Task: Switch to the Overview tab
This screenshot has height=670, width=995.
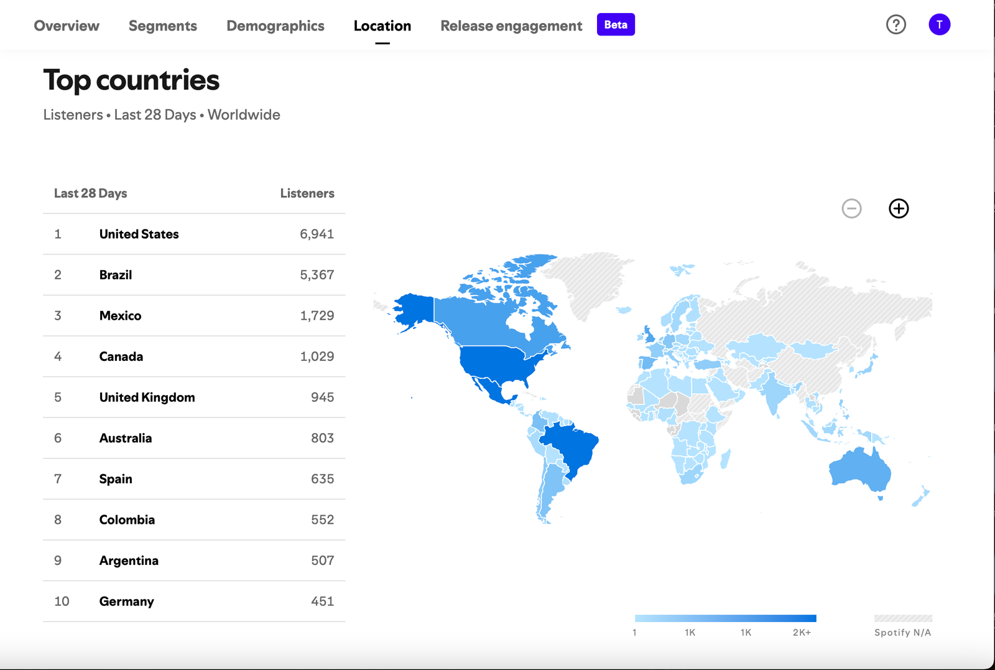Action: click(x=67, y=26)
